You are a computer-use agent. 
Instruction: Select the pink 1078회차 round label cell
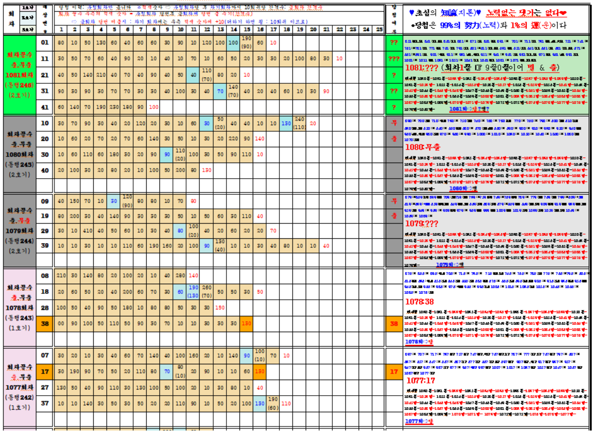(19, 307)
